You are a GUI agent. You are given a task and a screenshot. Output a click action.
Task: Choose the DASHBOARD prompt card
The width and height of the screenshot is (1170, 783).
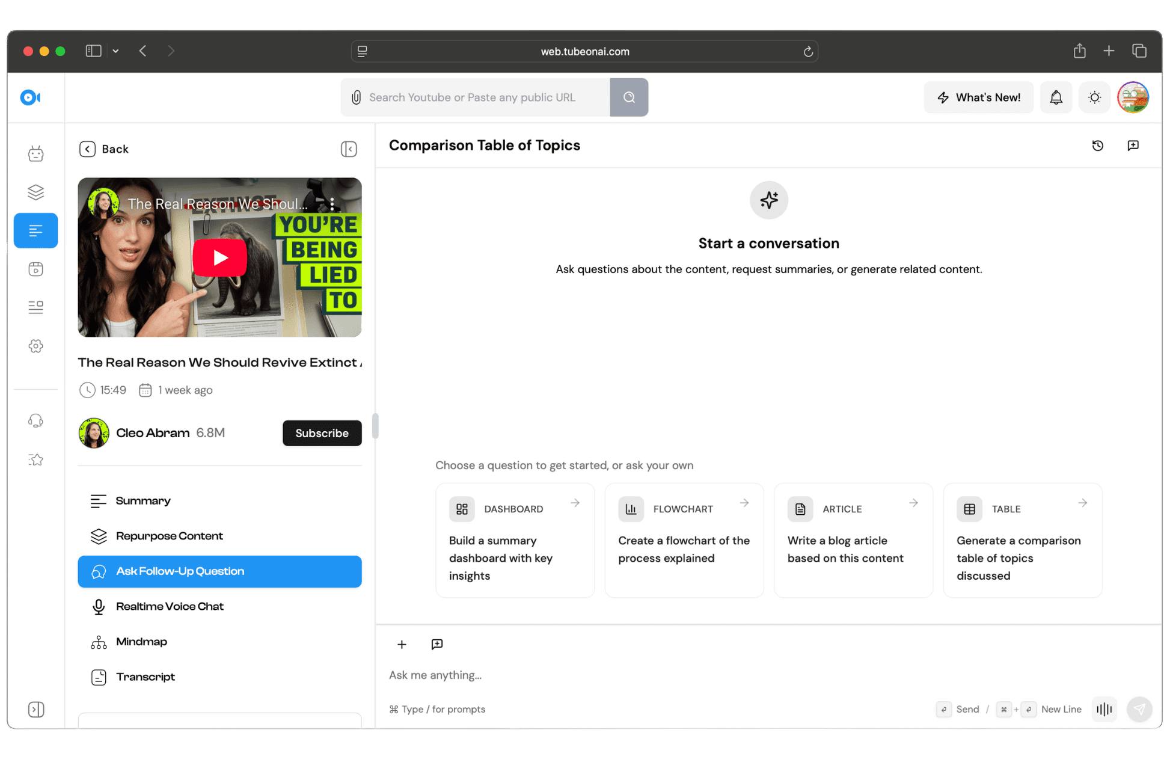[x=515, y=540]
